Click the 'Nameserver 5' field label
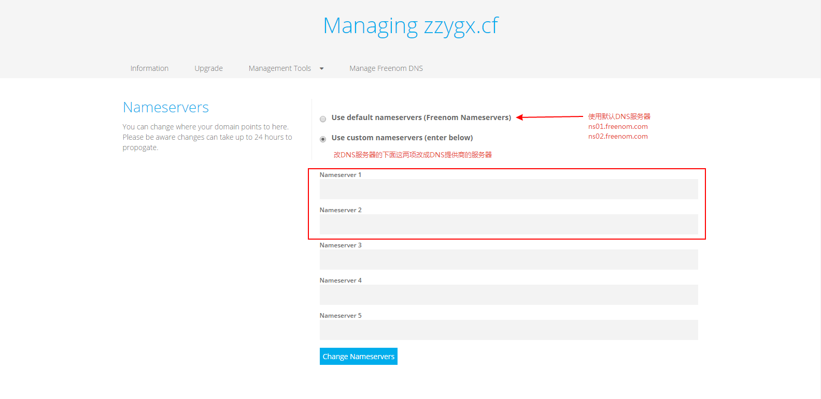 [x=341, y=316]
